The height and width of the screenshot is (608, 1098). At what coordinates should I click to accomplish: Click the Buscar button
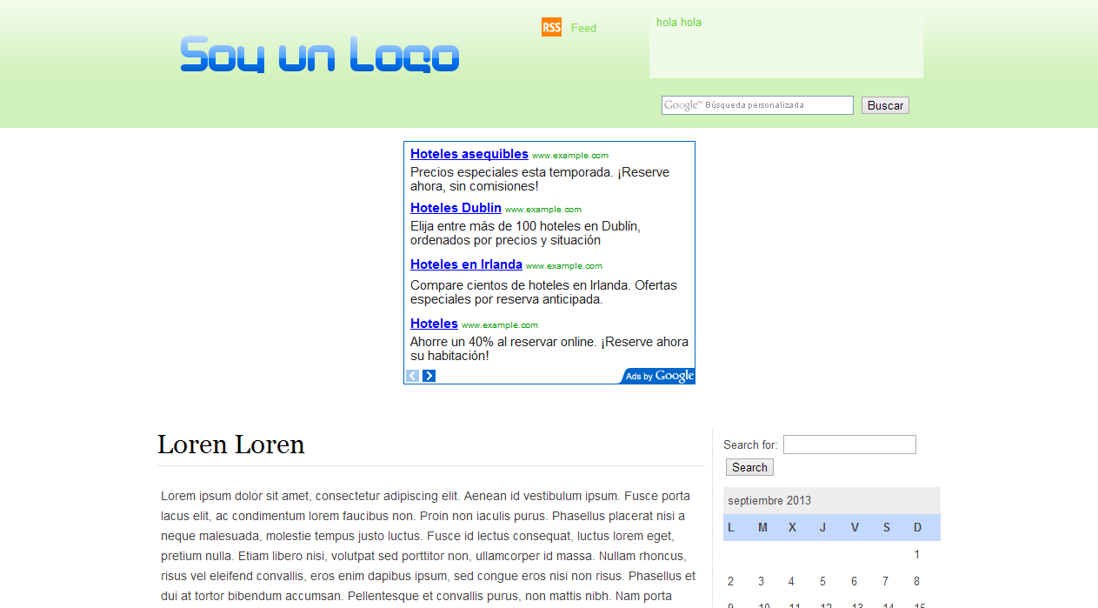click(x=885, y=105)
